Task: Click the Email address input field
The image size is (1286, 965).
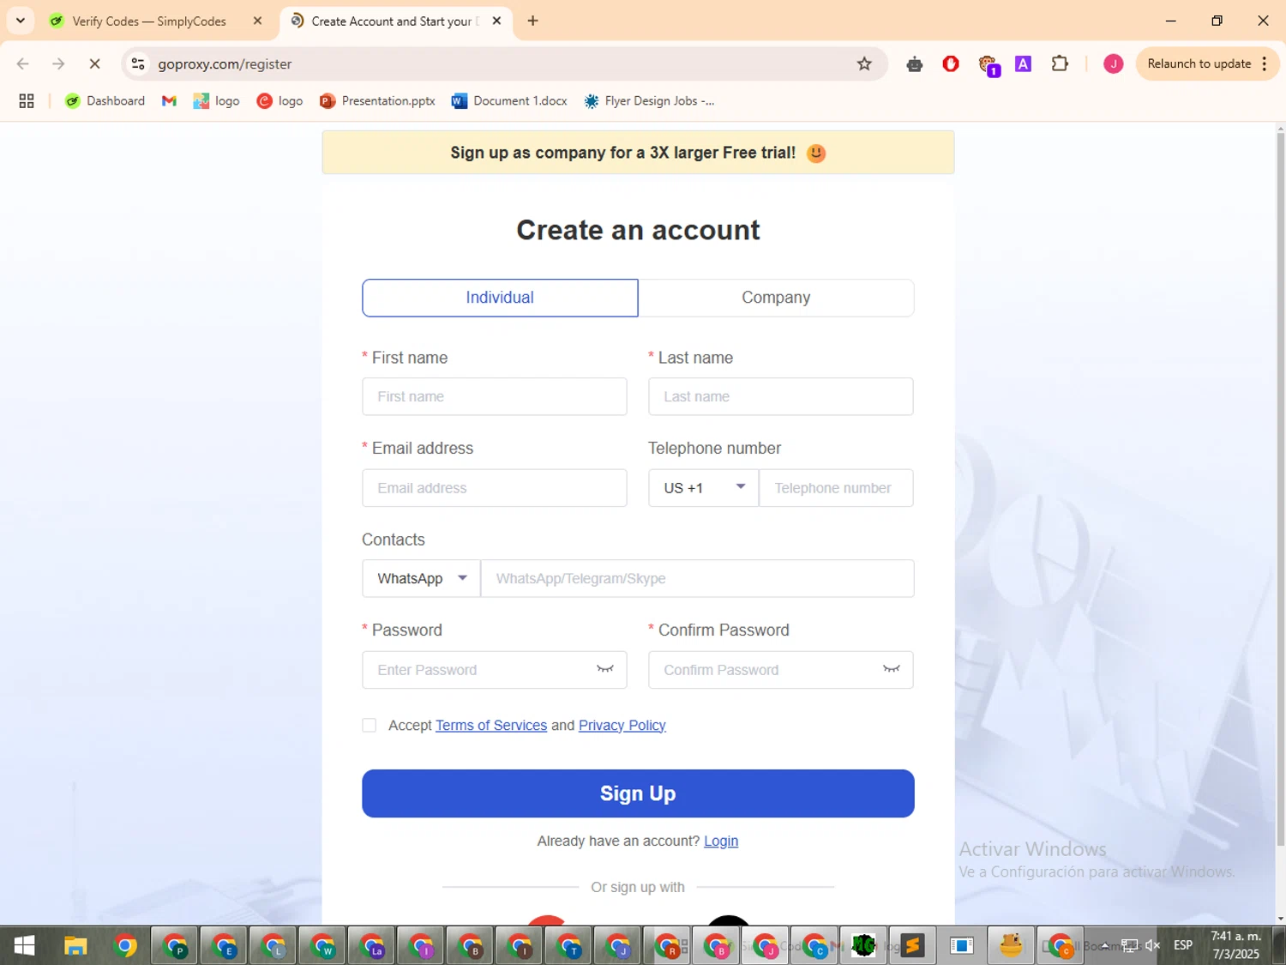Action: [495, 488]
